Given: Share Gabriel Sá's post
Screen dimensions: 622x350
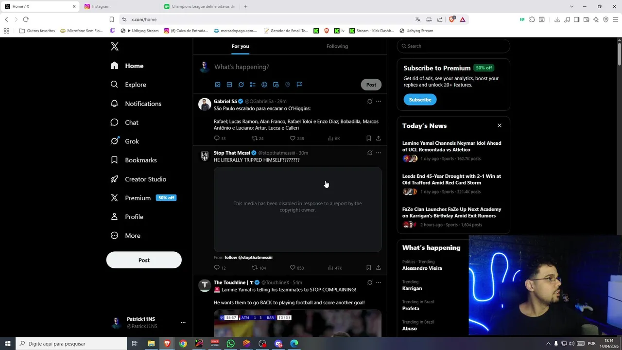Looking at the screenshot, I should [x=379, y=138].
